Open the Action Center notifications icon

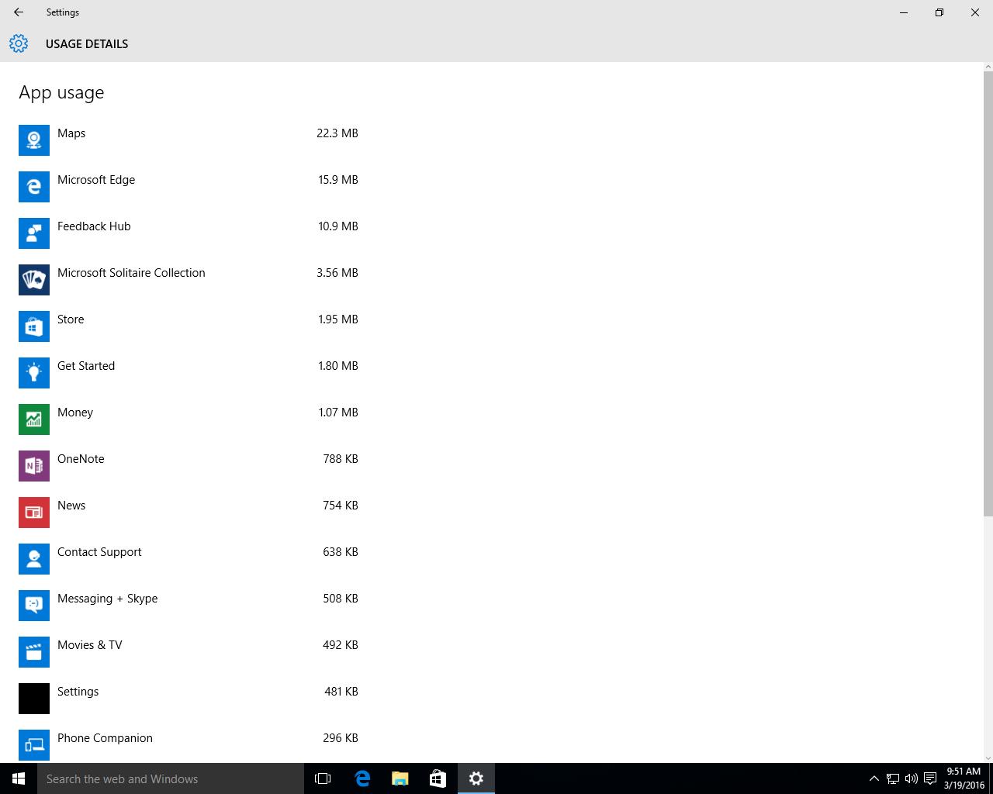tap(930, 778)
